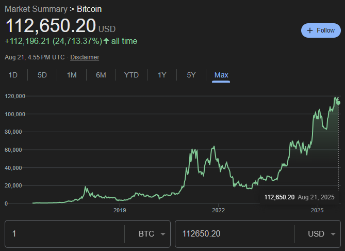Select the 5D time range tab
This screenshot has height=251, width=345.
pyautogui.click(x=42, y=75)
